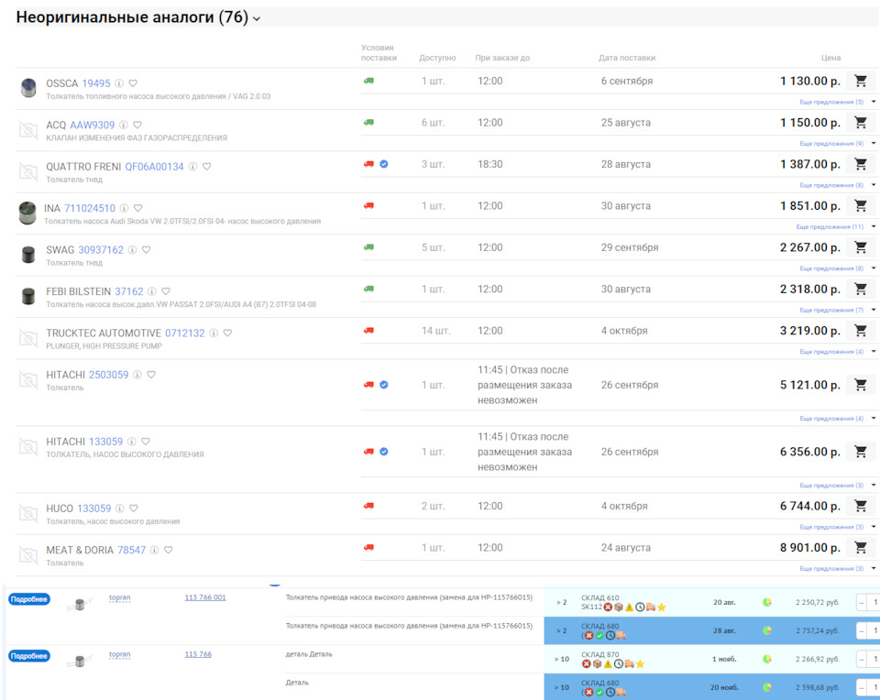Add OSSCA 19495 to cart

pos(861,81)
